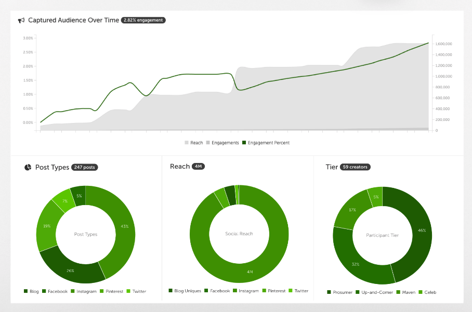This screenshot has height=312, width=472.
Task: Click the megaphone icon beside Captured Audience title
Action: click(x=21, y=20)
